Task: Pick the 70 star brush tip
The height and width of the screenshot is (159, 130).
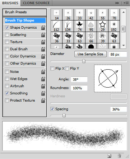Action: click(114, 15)
